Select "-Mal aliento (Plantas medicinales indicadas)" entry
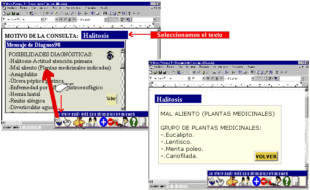The width and height of the screenshot is (310, 190). (60, 68)
